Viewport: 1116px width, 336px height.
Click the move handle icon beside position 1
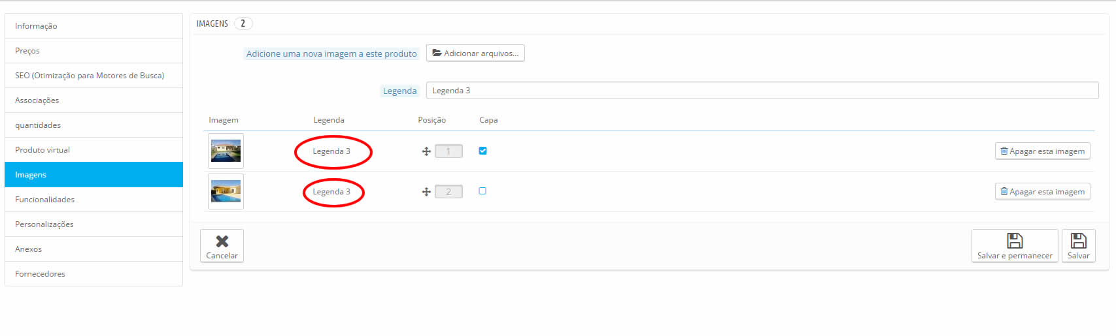pyautogui.click(x=426, y=151)
